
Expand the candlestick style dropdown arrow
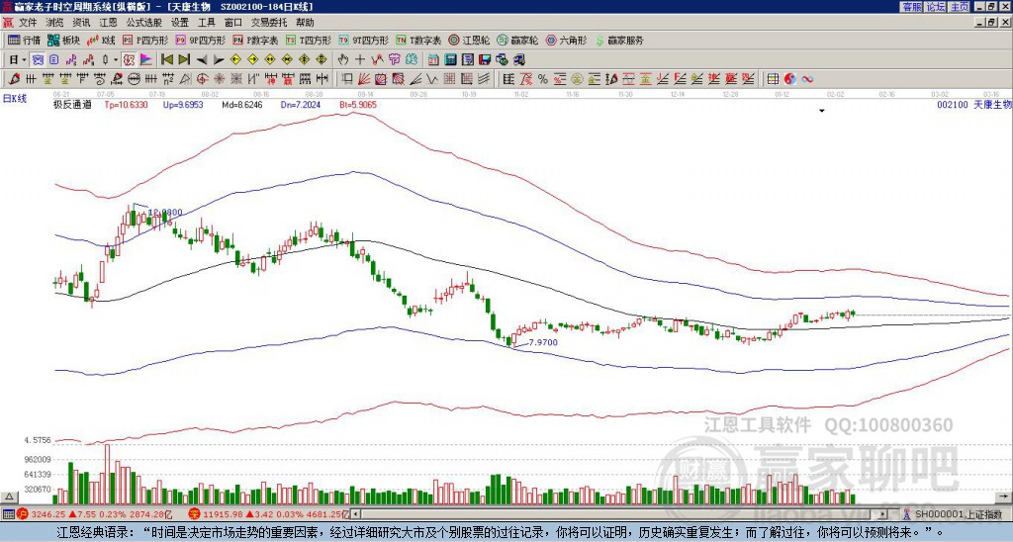[116, 60]
